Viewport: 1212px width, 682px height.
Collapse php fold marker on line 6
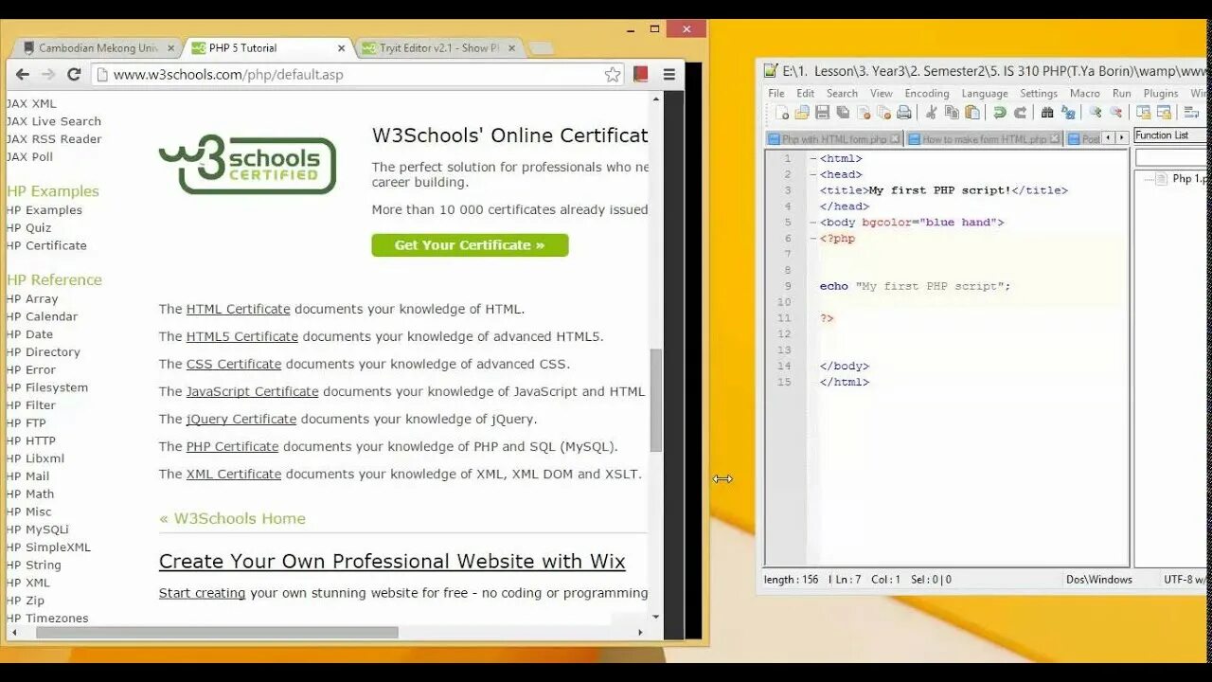pos(812,239)
